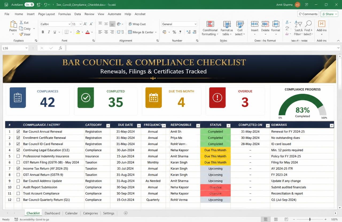Toggle Italic formatting
The image size is (342, 222).
[49, 32]
